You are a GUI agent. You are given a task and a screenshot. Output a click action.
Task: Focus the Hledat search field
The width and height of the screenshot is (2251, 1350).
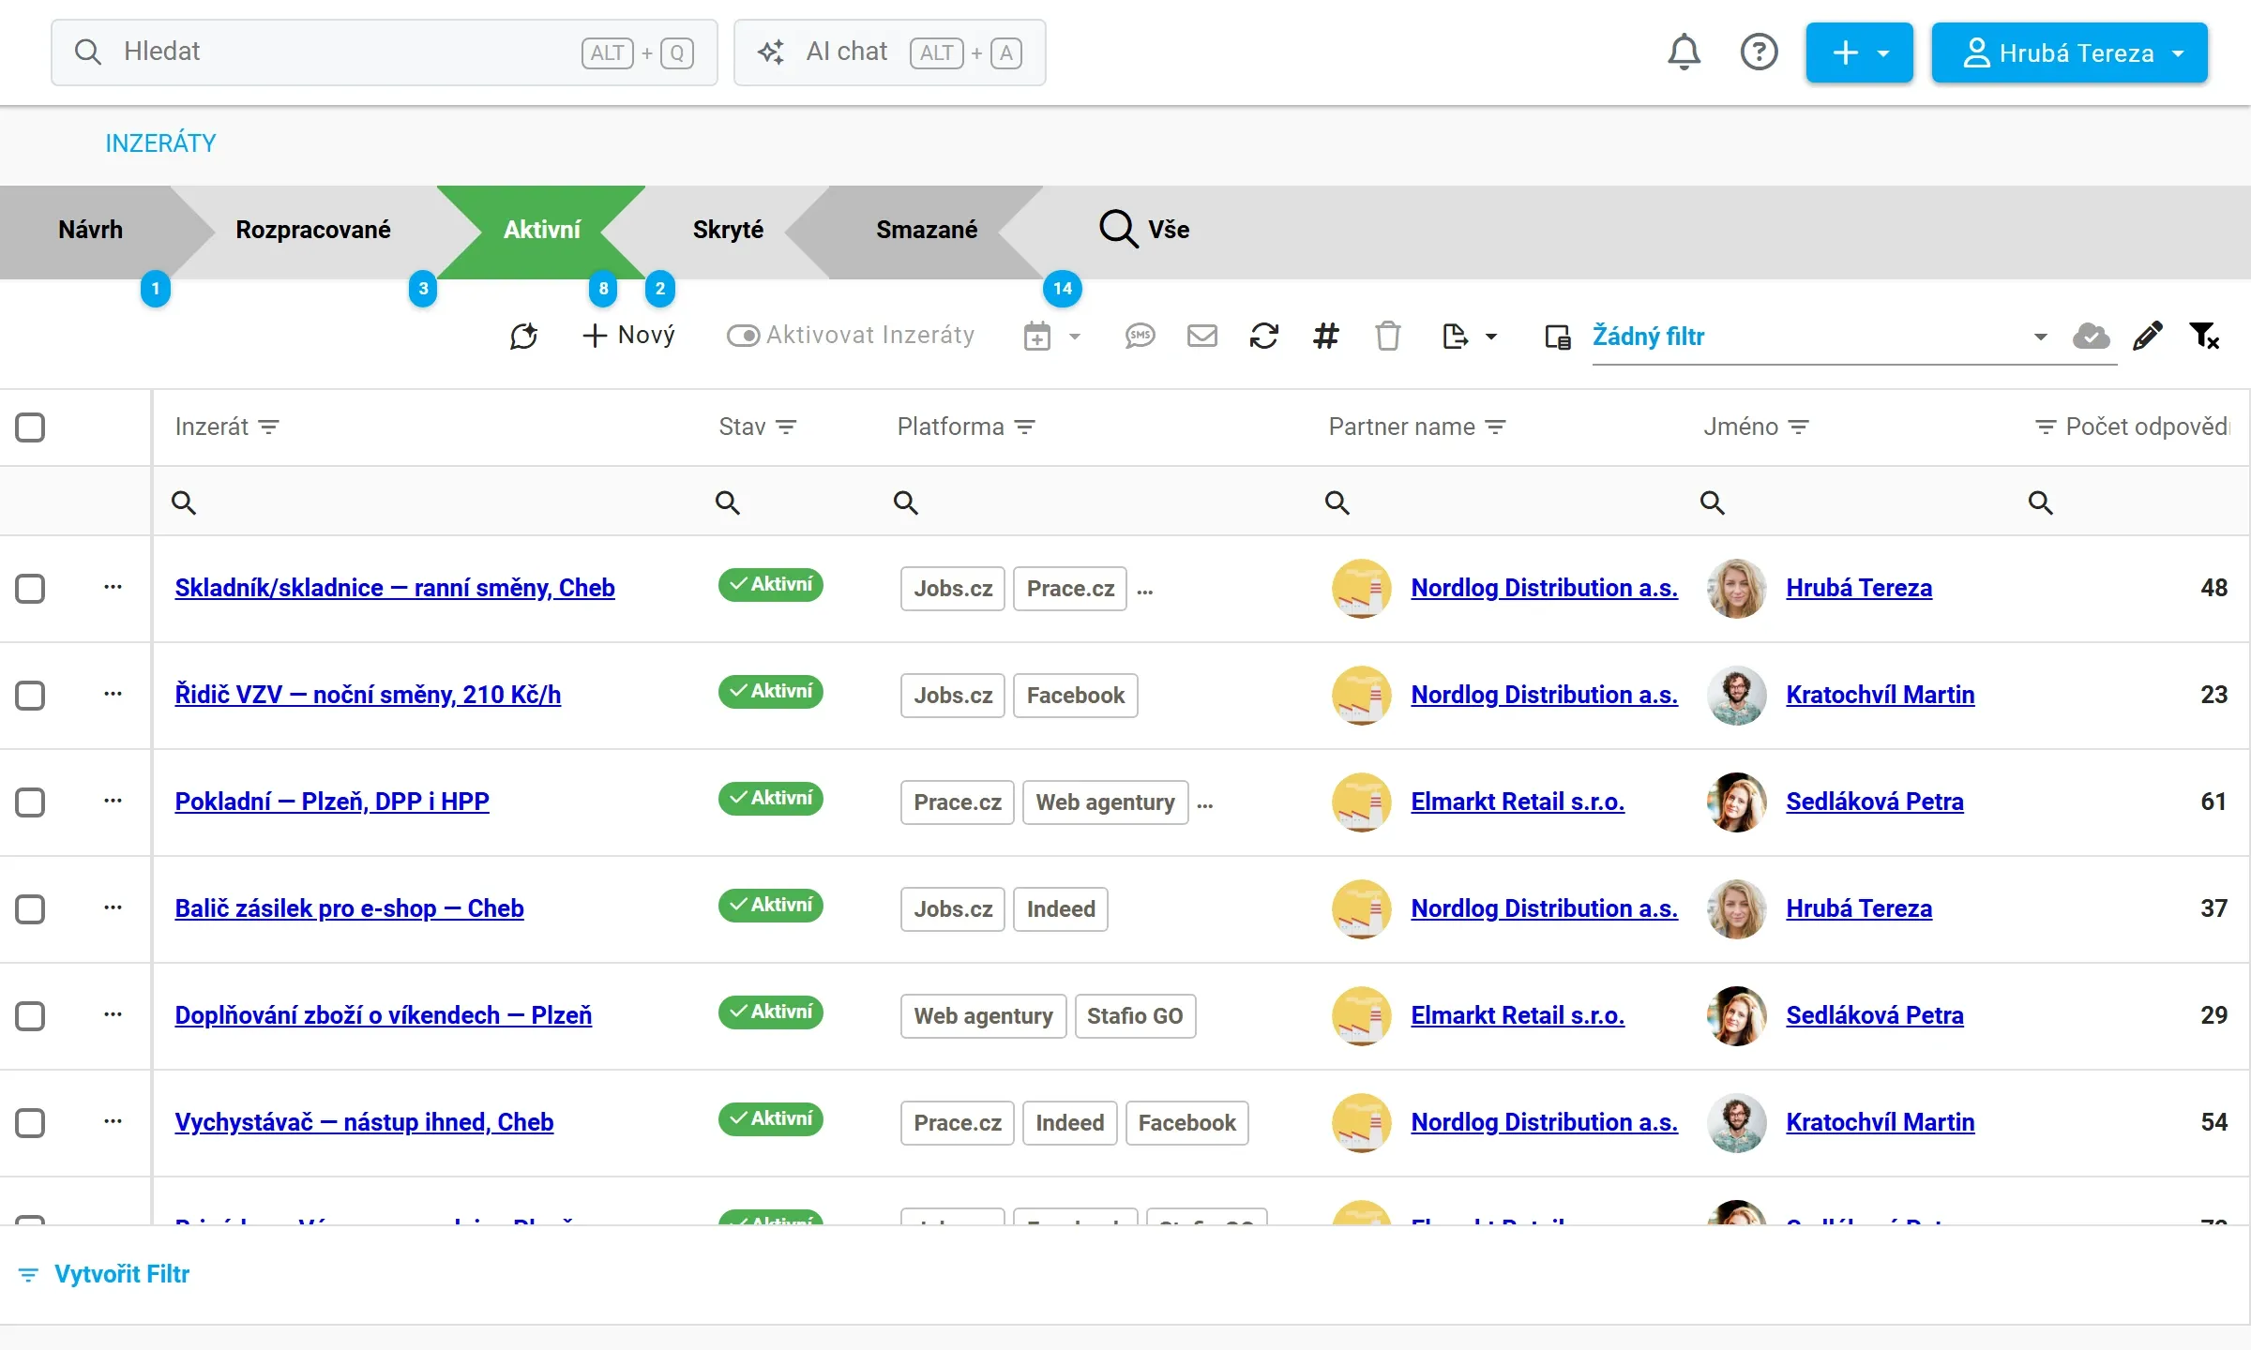point(385,52)
